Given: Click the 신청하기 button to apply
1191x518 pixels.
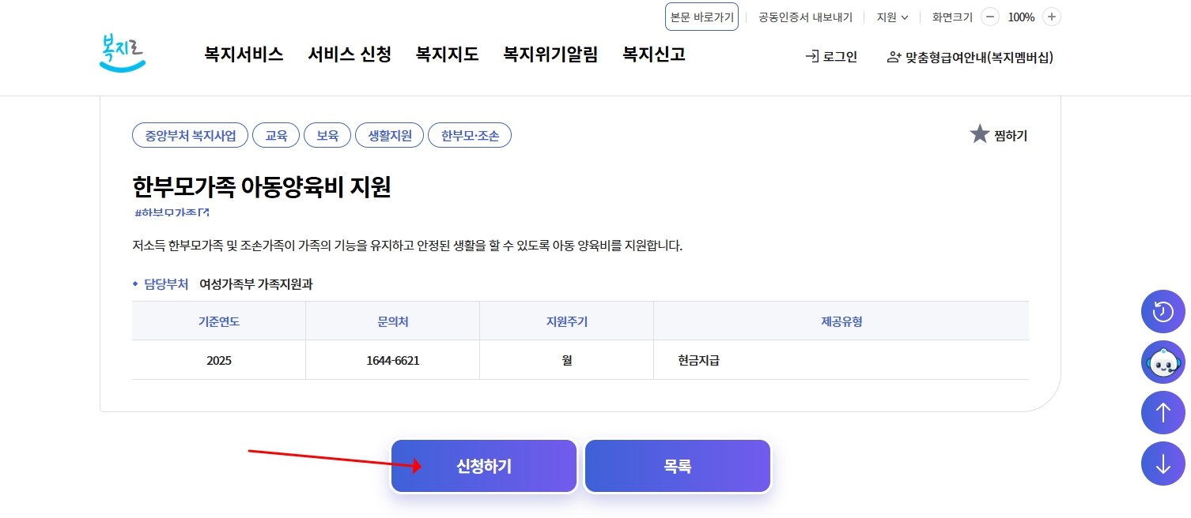Looking at the screenshot, I should [x=483, y=466].
